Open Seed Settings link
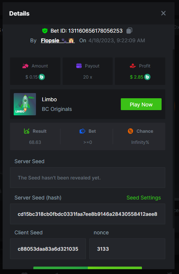Screen dimensions: 179x274 tap(143, 198)
